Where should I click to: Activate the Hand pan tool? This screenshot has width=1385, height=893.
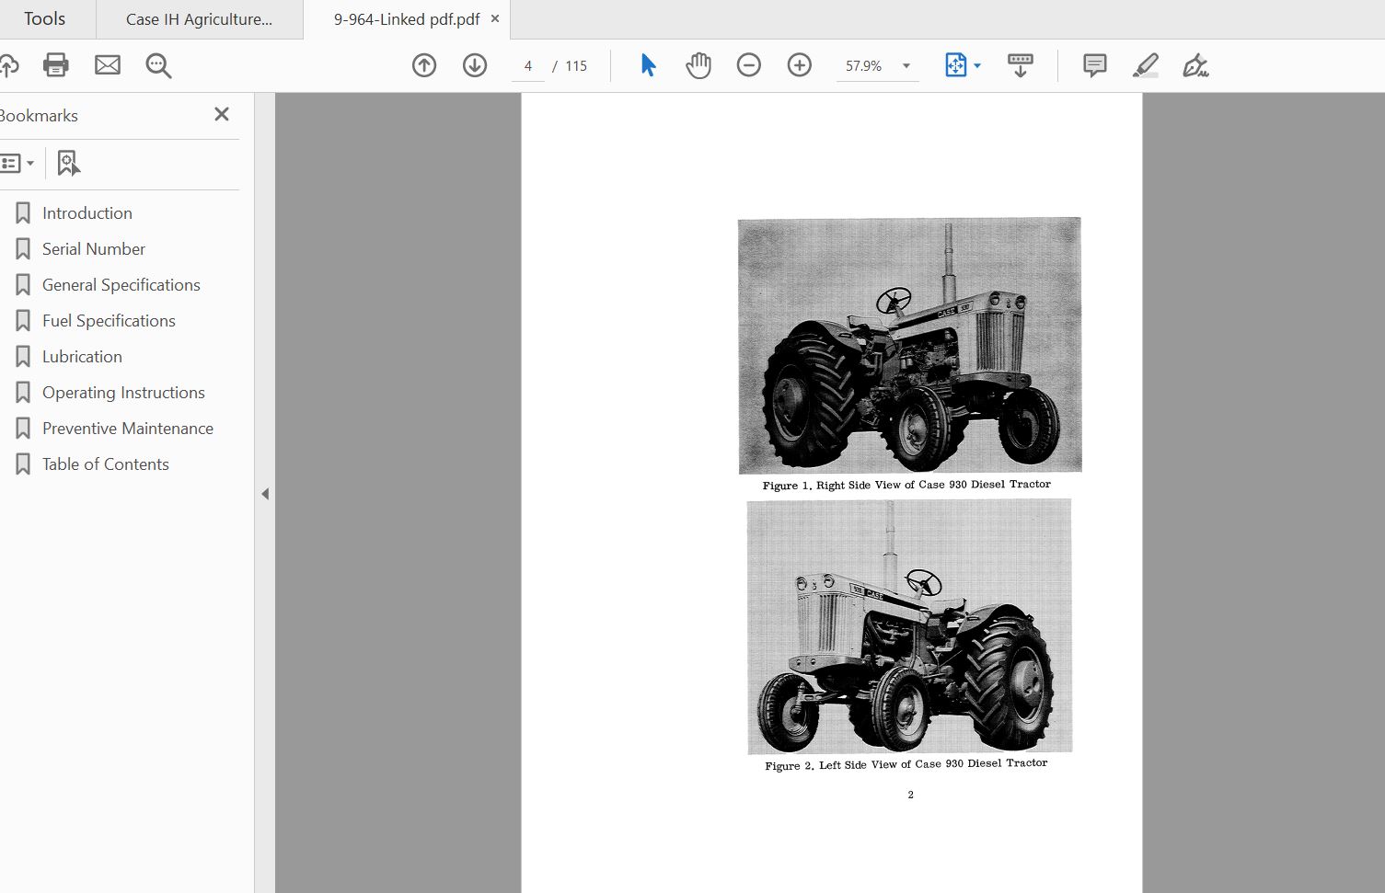tap(698, 65)
